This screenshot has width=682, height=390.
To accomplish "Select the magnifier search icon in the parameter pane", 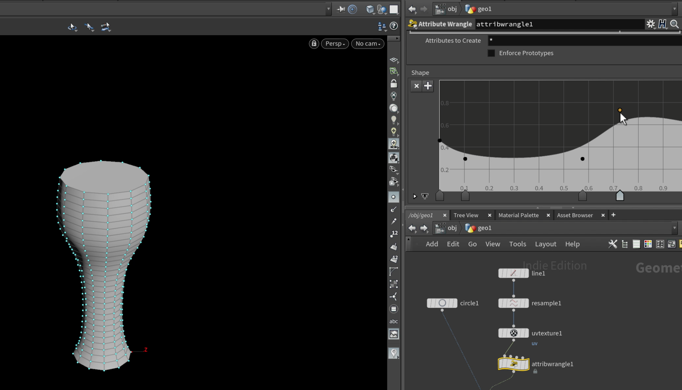I will click(674, 24).
